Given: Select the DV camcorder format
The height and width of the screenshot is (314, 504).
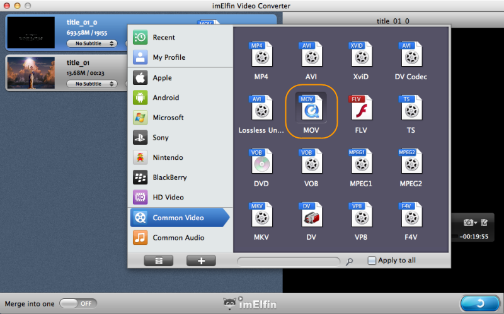Looking at the screenshot, I should tap(311, 215).
